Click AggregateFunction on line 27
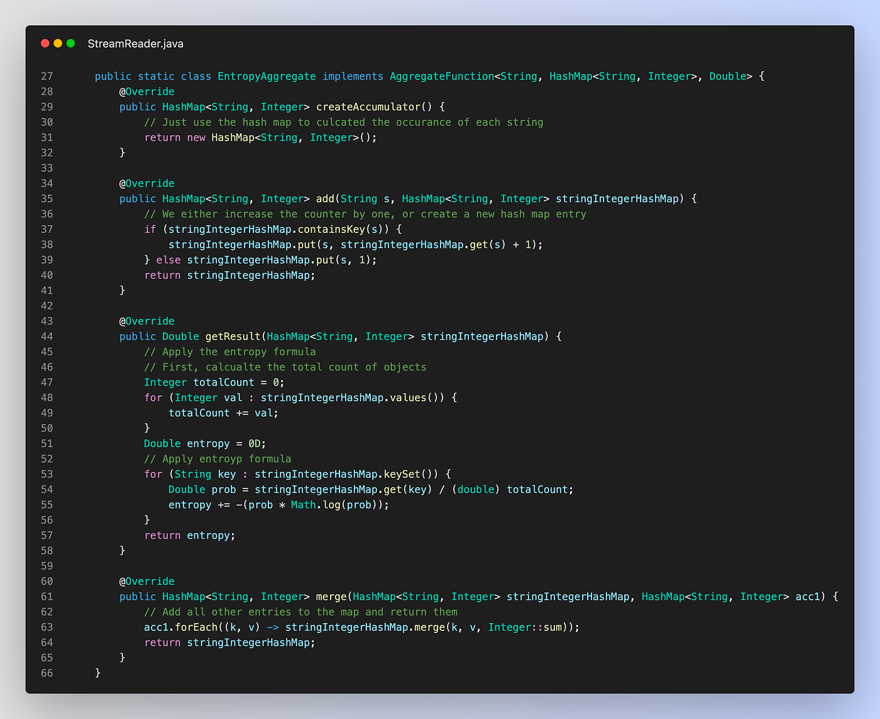The height and width of the screenshot is (719, 880). click(442, 77)
